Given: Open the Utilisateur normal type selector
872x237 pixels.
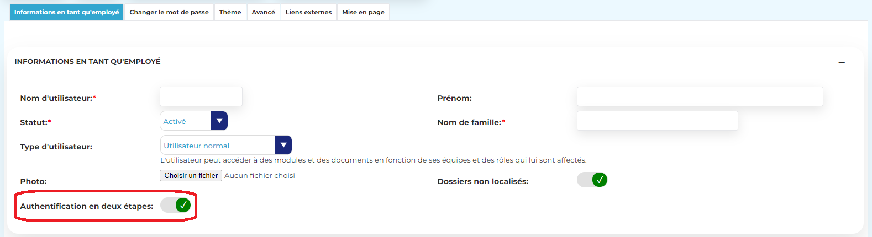Looking at the screenshot, I should (x=218, y=146).
